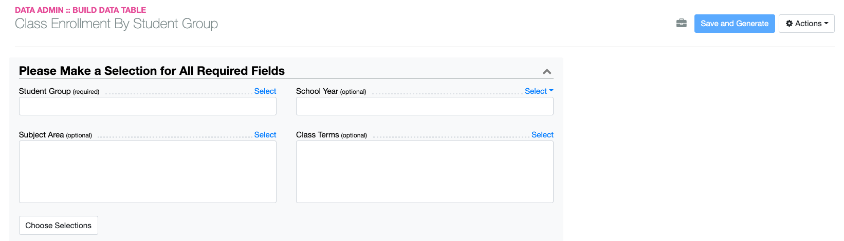Focus the Student Group input field
The height and width of the screenshot is (241, 844).
click(x=148, y=106)
